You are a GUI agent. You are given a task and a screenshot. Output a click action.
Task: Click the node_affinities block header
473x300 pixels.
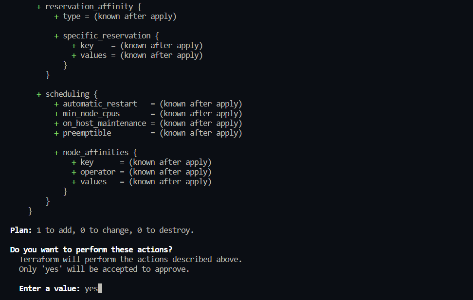click(95, 152)
